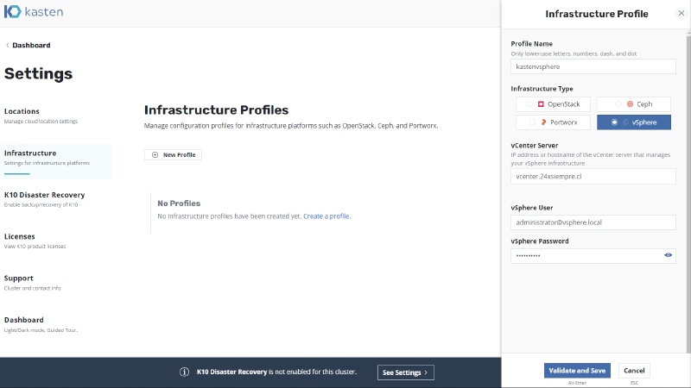691x388 pixels.
Task: Close the Infrastructure Profile panel
Action: tap(681, 13)
